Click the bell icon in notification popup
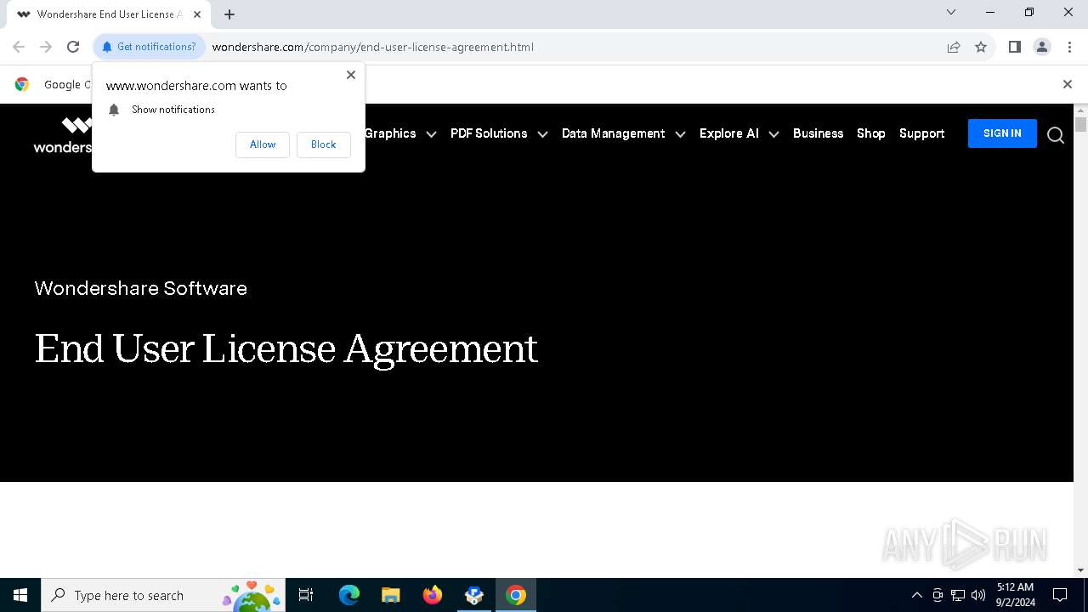 pyautogui.click(x=114, y=110)
